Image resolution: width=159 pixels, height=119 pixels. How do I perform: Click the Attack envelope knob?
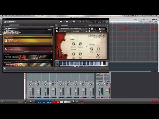coord(92,49)
